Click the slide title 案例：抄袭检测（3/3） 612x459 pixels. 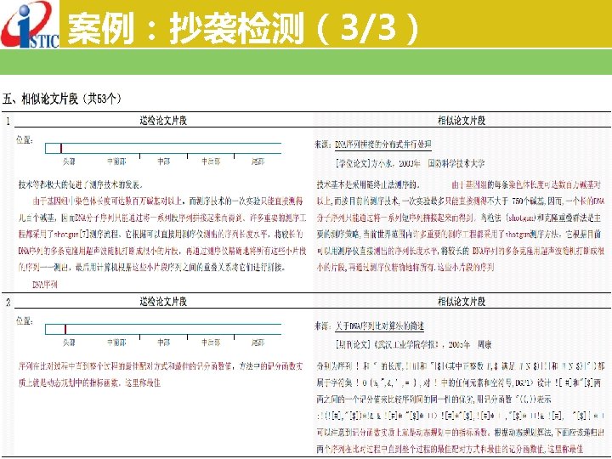pyautogui.click(x=244, y=27)
